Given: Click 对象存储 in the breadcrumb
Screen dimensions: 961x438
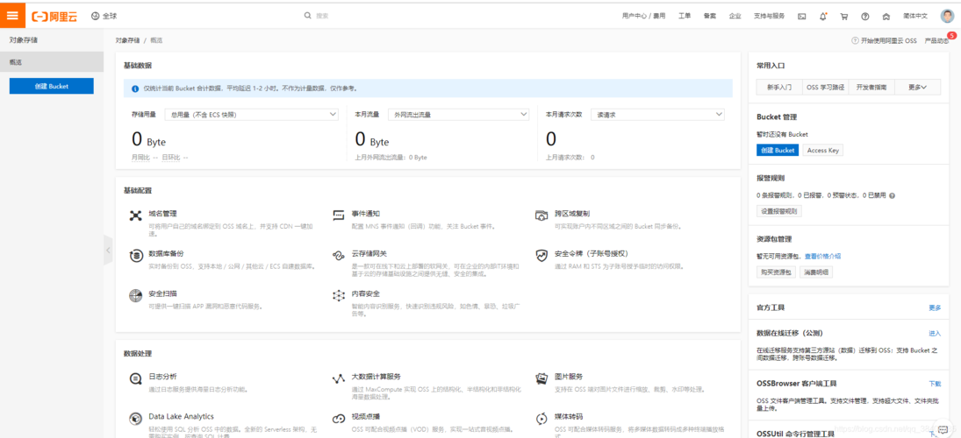Looking at the screenshot, I should coord(127,40).
